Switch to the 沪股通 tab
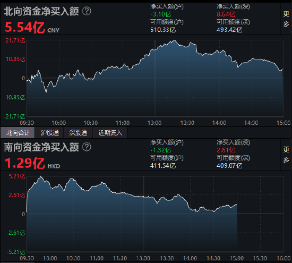This screenshot has height=263, width=292. [x=49, y=133]
